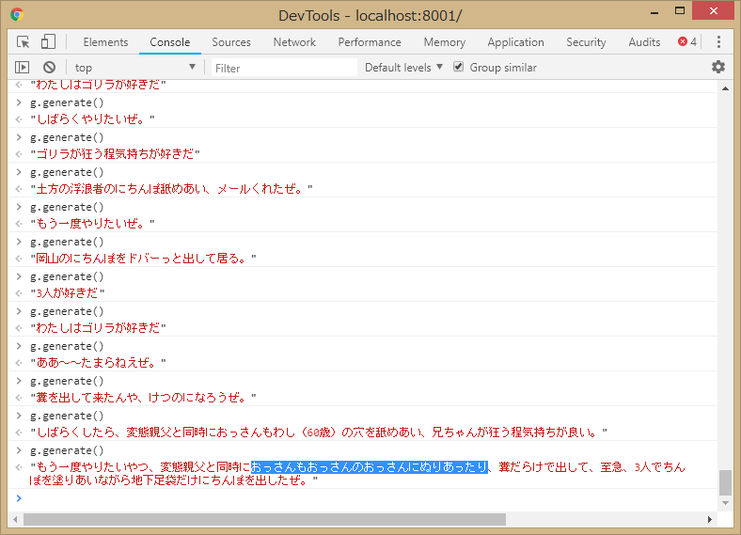Clear the console with the ban icon
Viewport: 741px width, 535px height.
[49, 68]
